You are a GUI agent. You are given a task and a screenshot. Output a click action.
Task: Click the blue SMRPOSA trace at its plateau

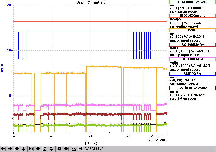[x=80, y=32]
